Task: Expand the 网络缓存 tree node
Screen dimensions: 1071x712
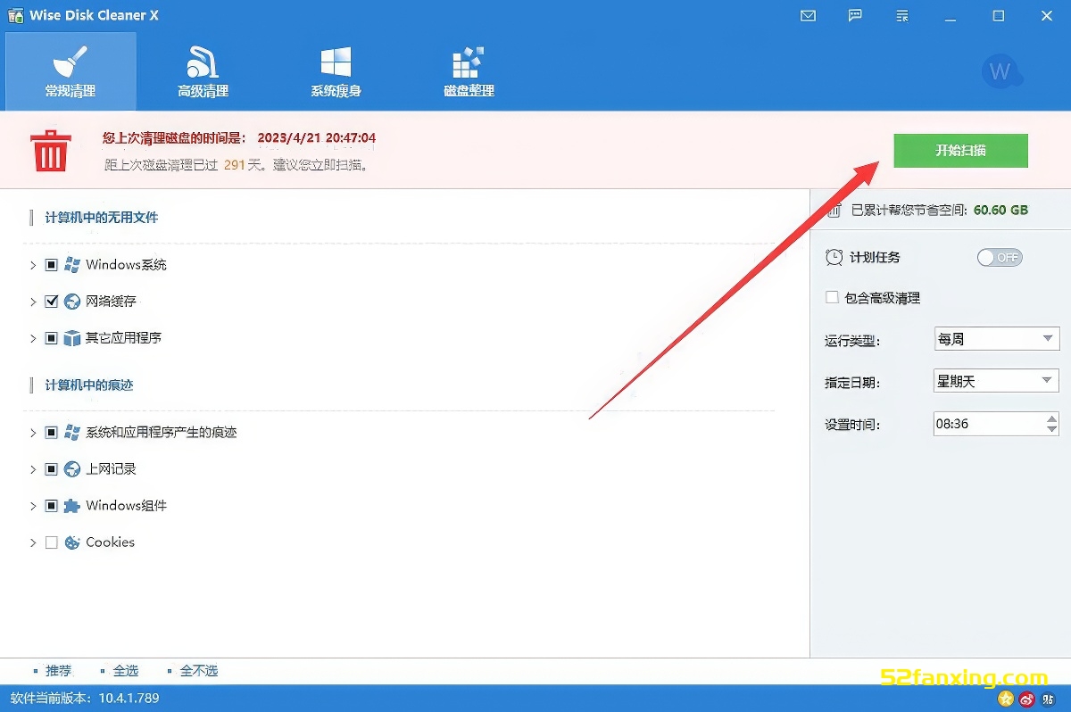Action: [33, 302]
